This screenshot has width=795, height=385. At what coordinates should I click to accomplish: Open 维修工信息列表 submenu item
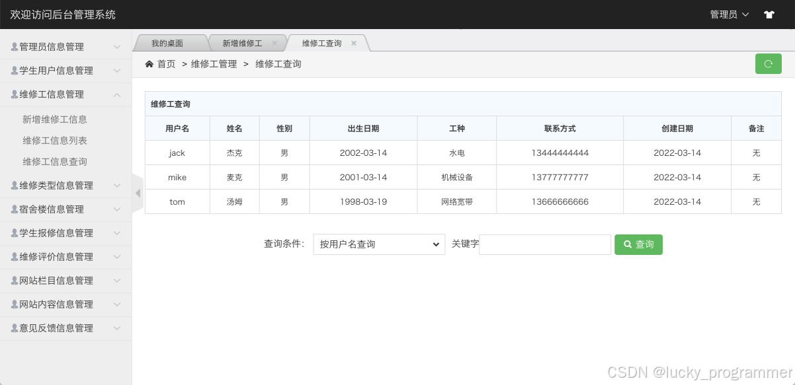tap(55, 141)
